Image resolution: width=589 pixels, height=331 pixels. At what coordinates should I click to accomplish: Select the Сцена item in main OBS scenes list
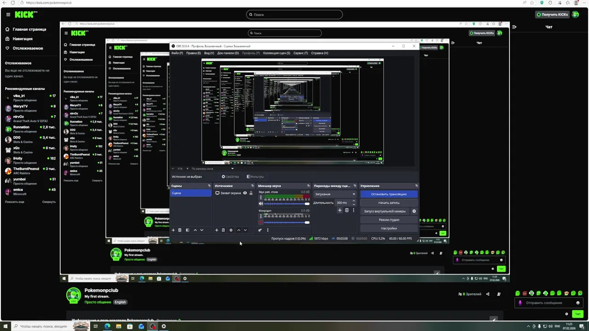click(191, 193)
